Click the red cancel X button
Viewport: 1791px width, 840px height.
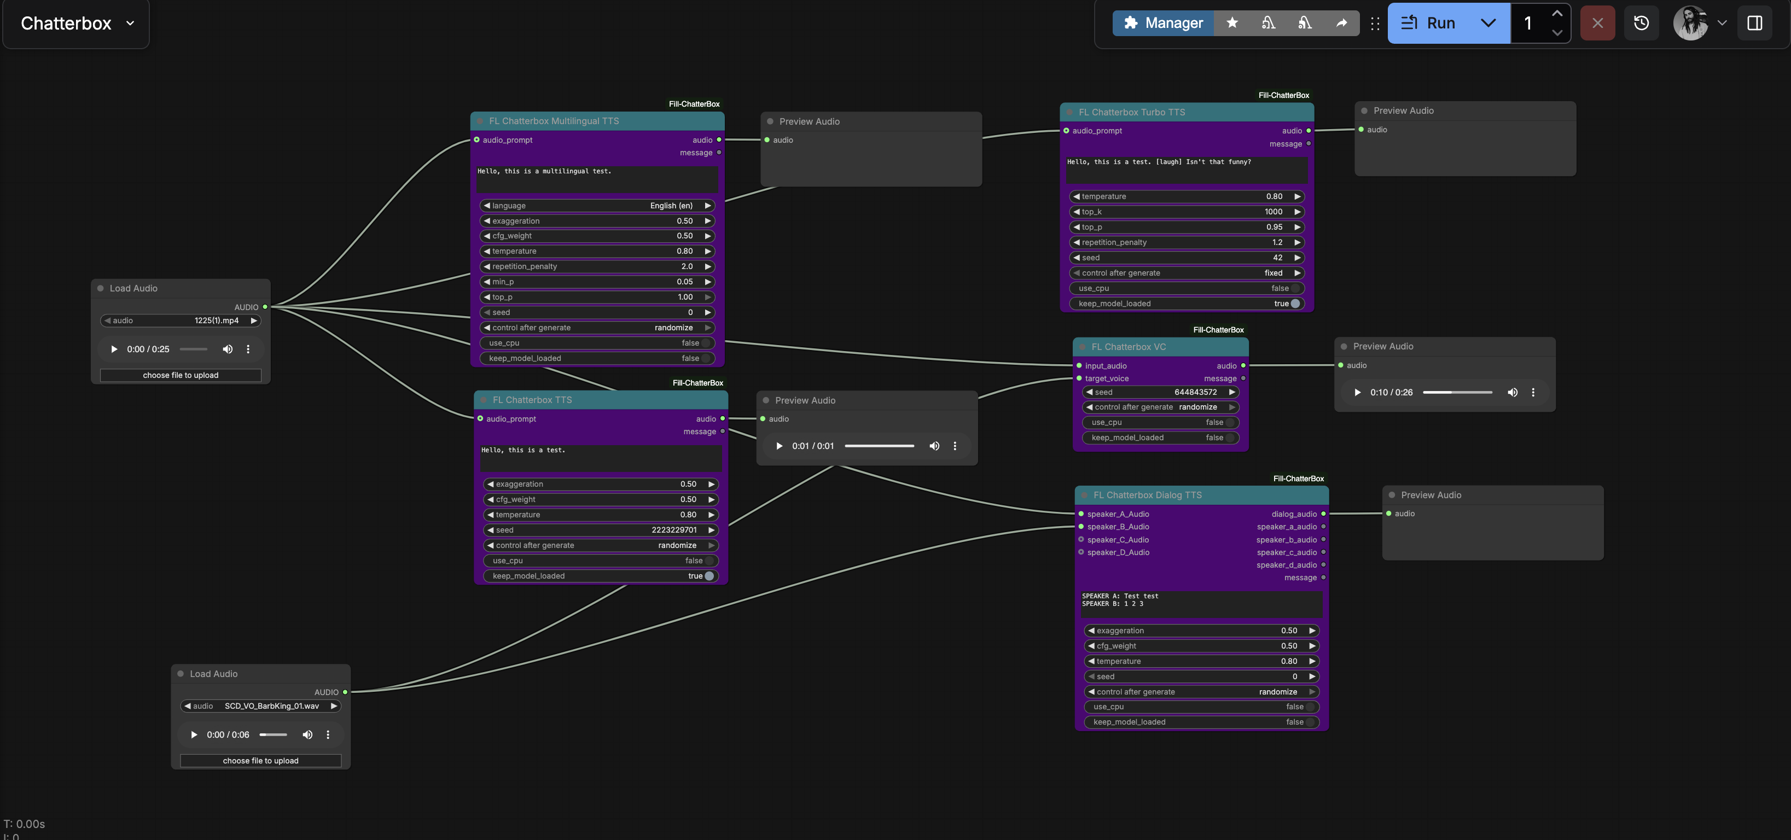click(x=1597, y=23)
